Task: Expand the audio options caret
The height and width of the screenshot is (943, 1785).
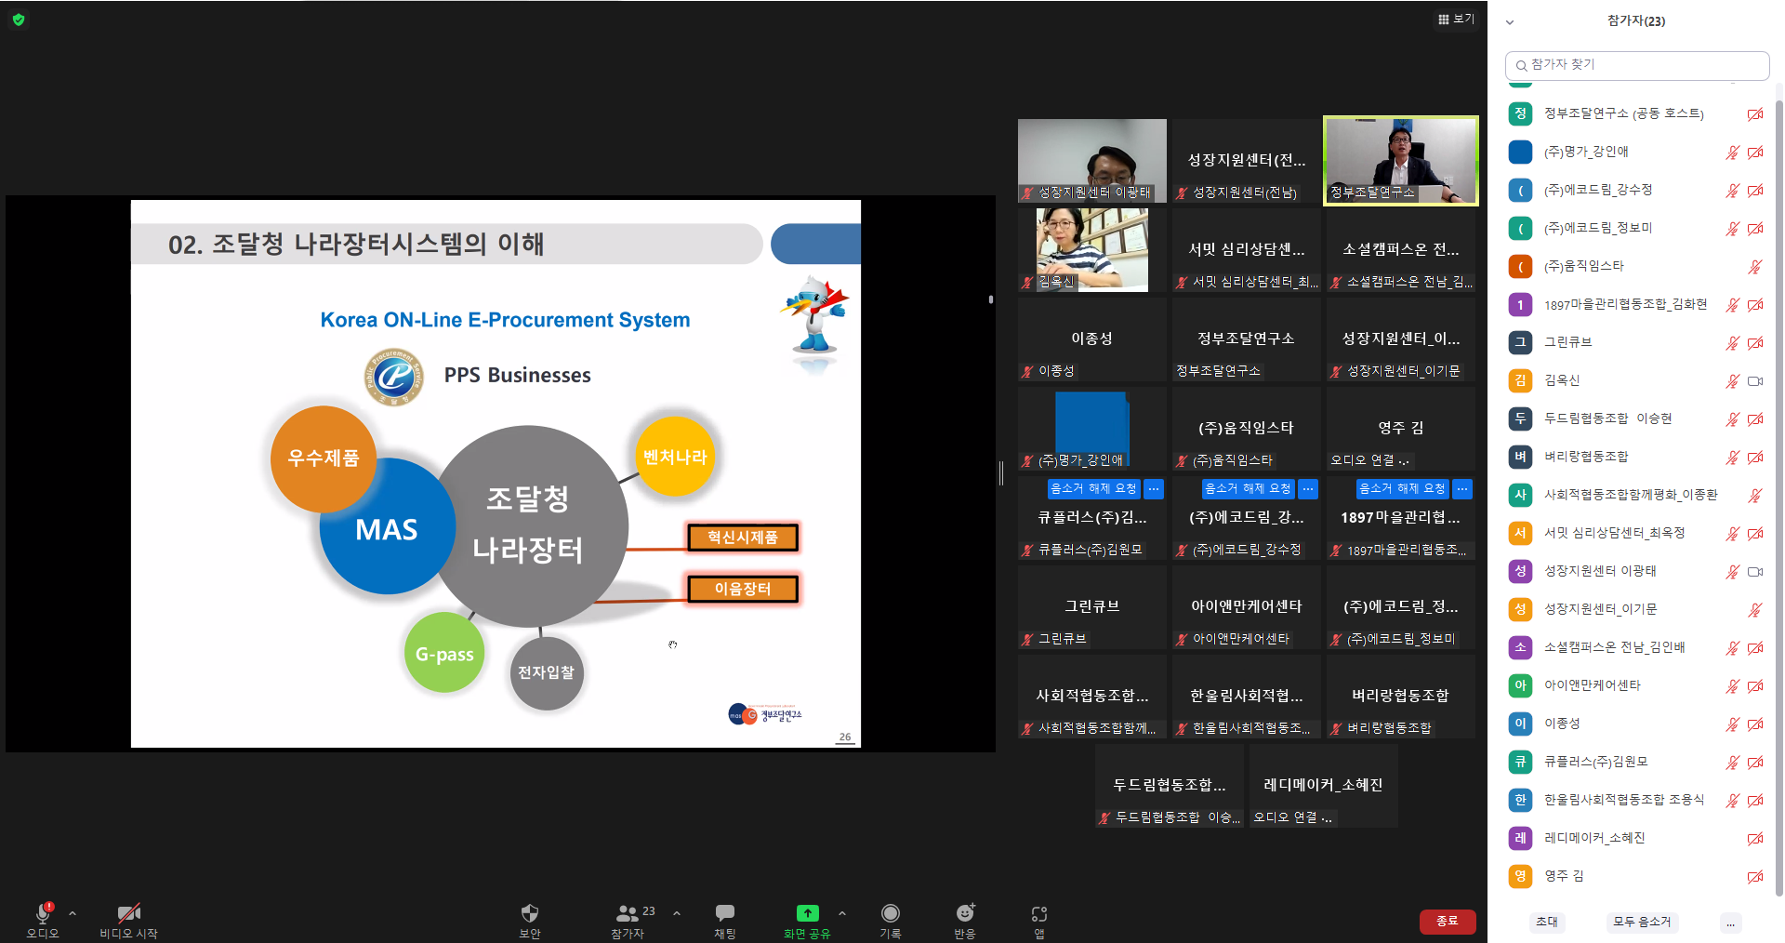Action: (73, 913)
